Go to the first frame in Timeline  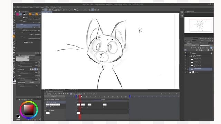point(59,94)
